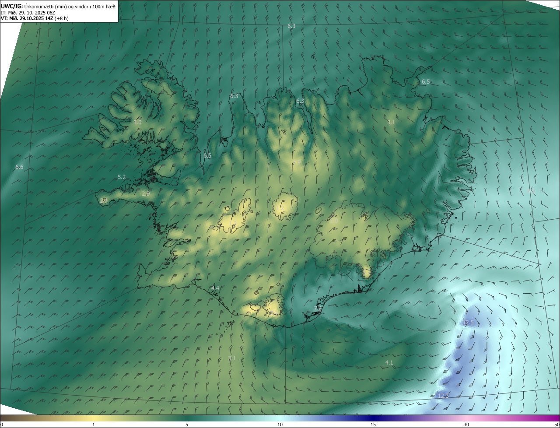Click the 30 tick label on the color scale
Screen dimensions: 560x428
pos(466,425)
